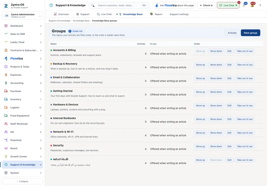267x186 pixels.
Task: Click the Order column header
Action: 197,44
